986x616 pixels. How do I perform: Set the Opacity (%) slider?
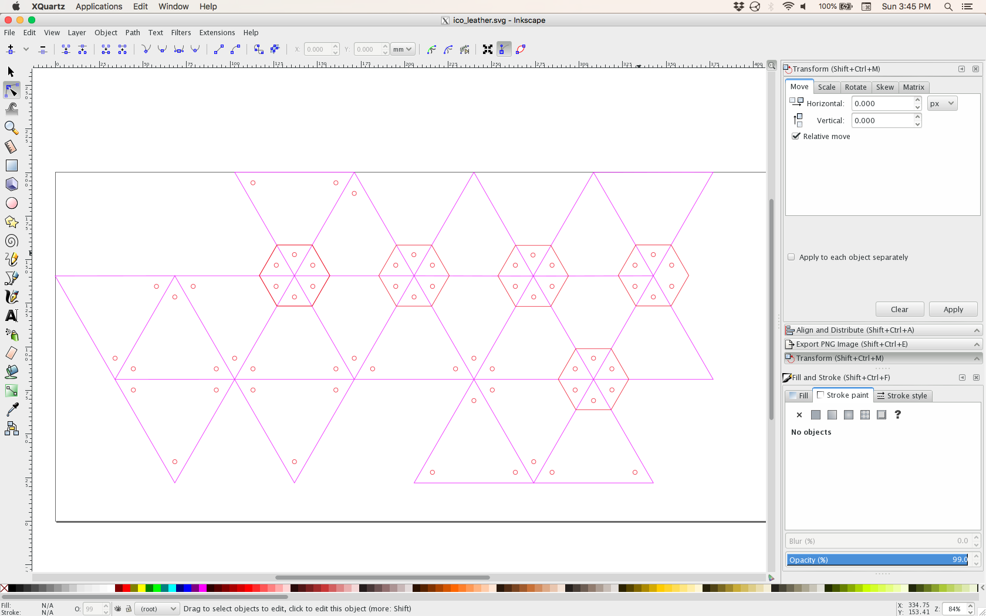pyautogui.click(x=877, y=560)
